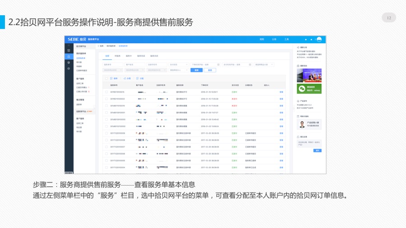Open the settings gear in the dark sidebar

[x=69, y=68]
